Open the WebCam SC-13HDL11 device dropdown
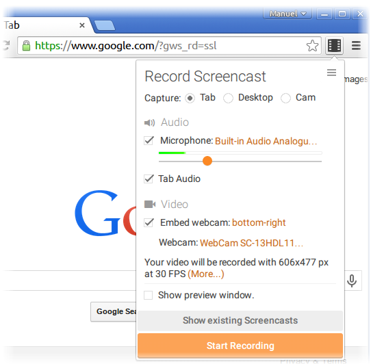Screen dimensions: 371x364 [251, 243]
